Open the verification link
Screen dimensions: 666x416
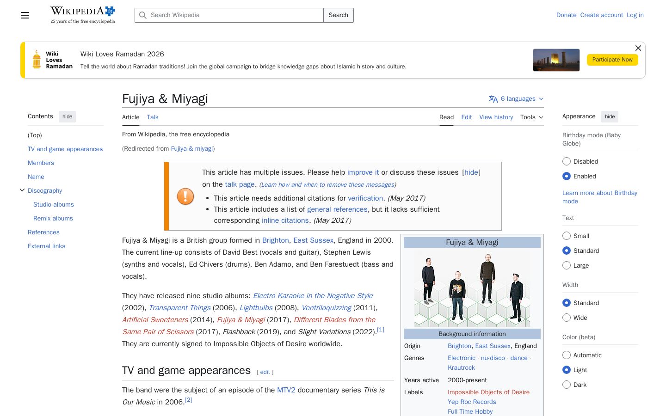pos(365,198)
